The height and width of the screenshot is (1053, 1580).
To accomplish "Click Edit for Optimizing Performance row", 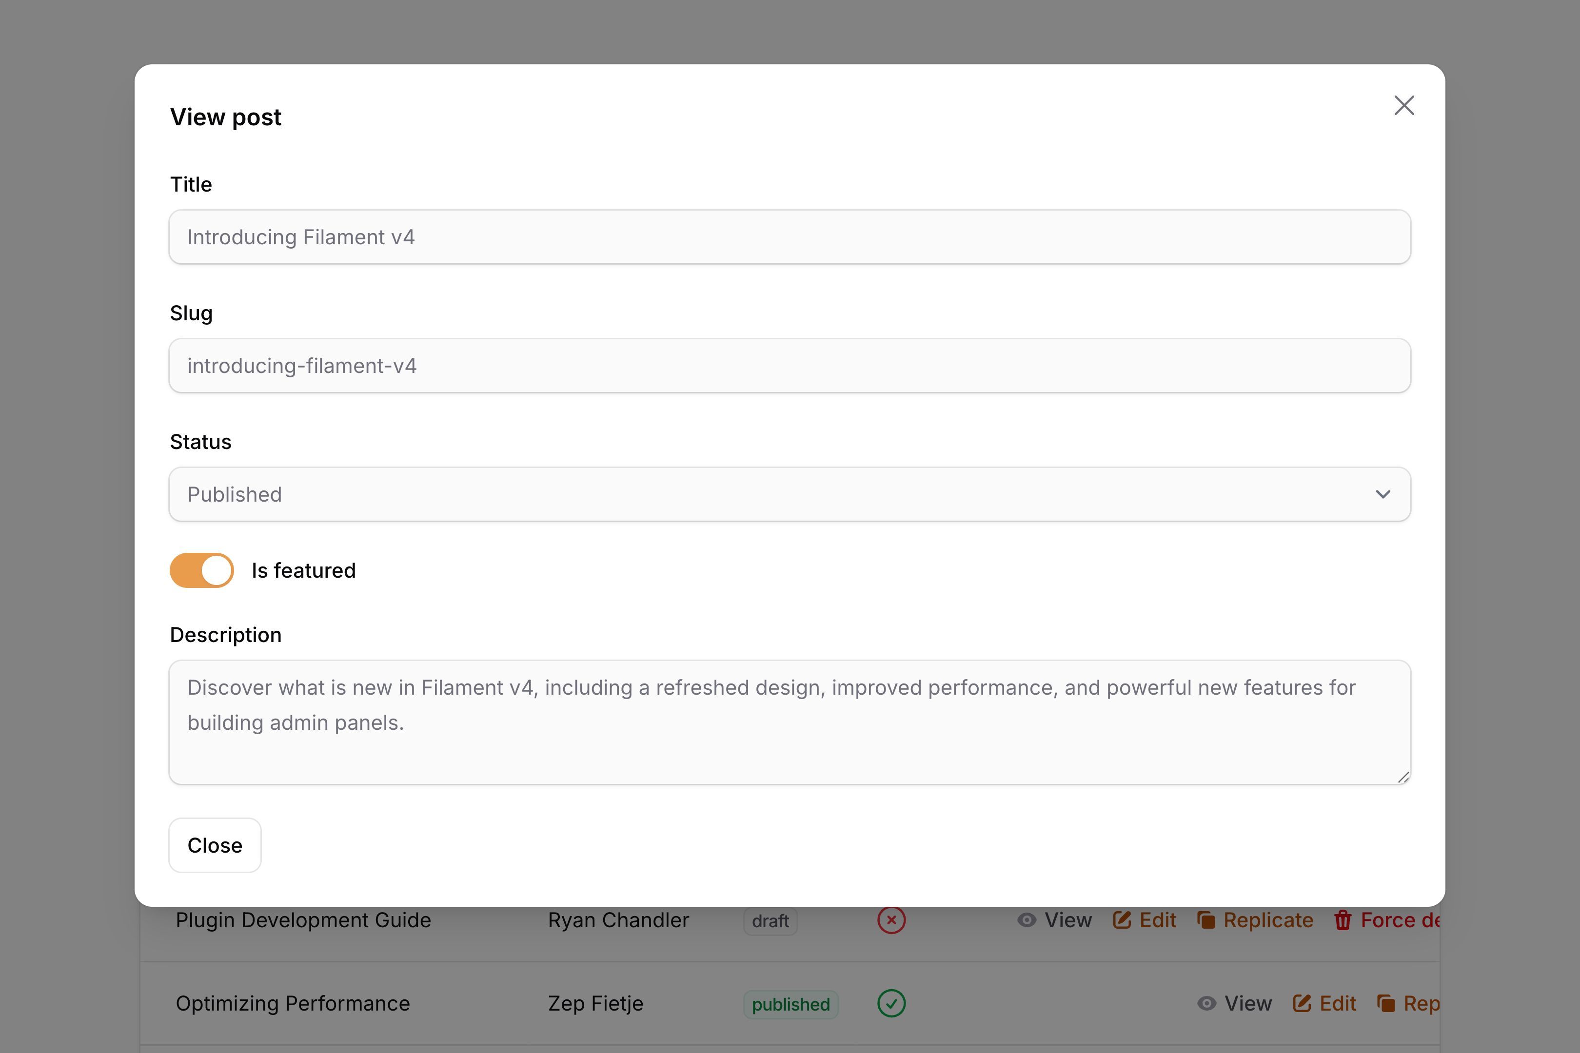I will [x=1325, y=1003].
